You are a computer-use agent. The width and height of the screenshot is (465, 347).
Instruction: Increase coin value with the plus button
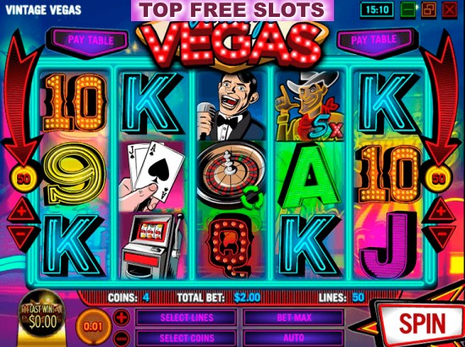coord(121,317)
